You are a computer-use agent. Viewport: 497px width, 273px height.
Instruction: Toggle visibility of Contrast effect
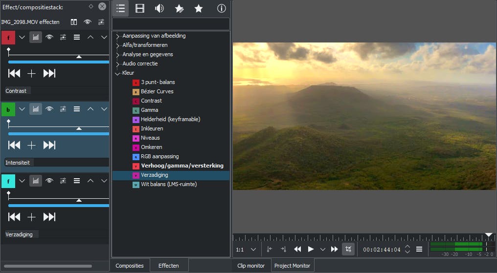[49, 37]
